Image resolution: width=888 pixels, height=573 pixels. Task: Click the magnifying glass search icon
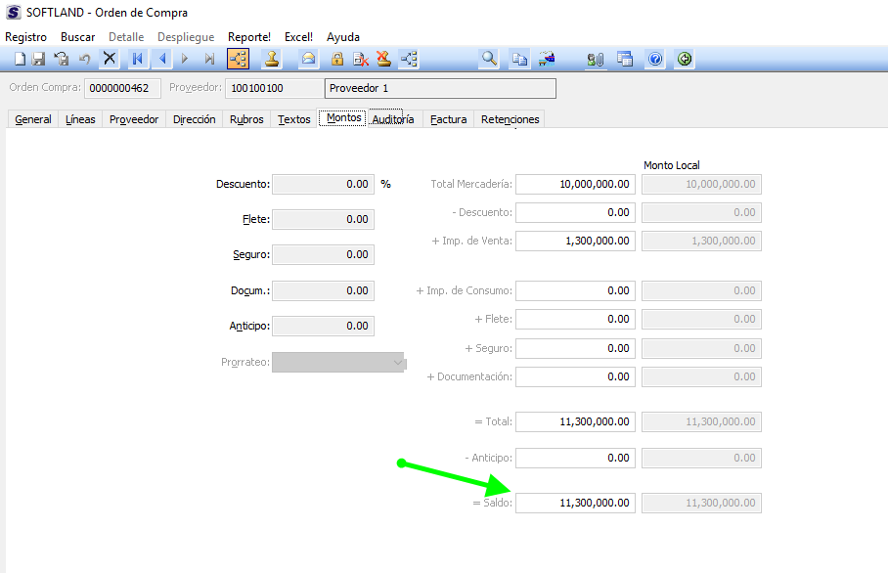pos(489,59)
